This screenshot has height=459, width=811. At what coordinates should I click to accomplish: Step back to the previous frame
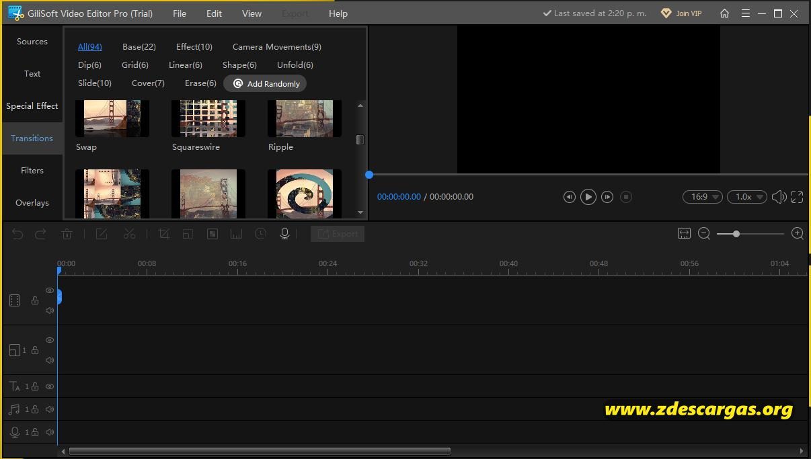pos(569,197)
